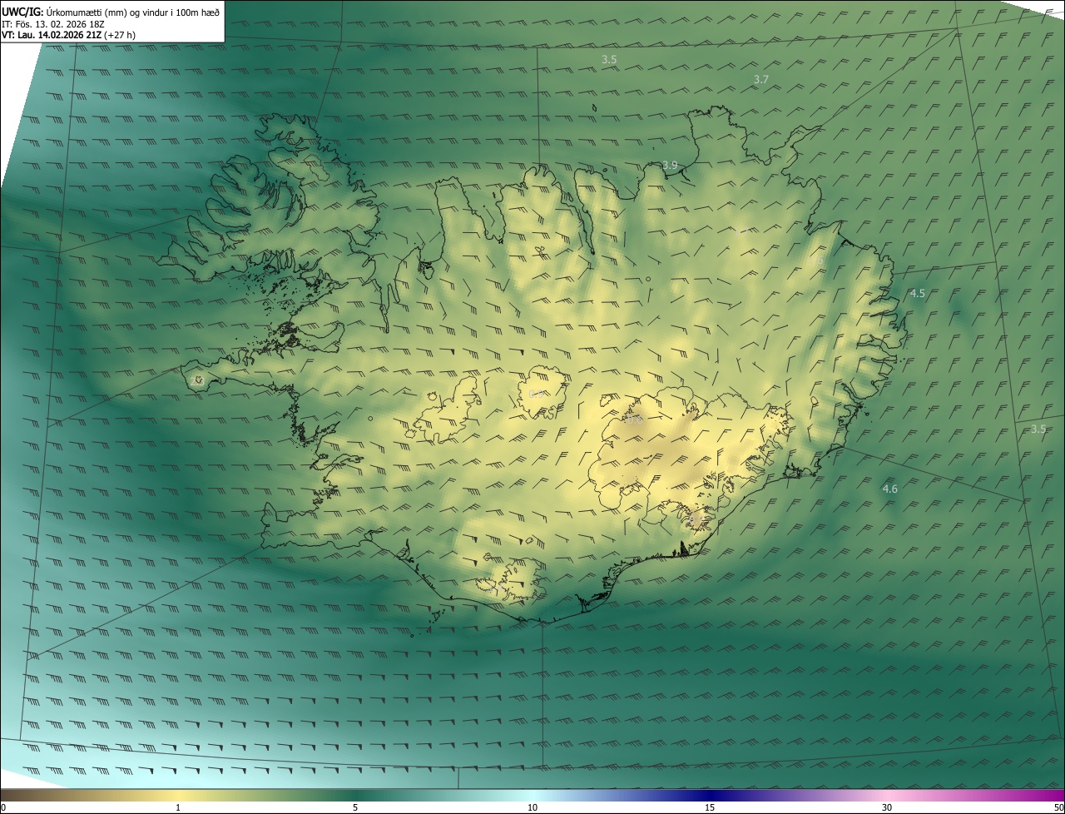Click the 3.5 value label east of Iceland

click(1038, 429)
